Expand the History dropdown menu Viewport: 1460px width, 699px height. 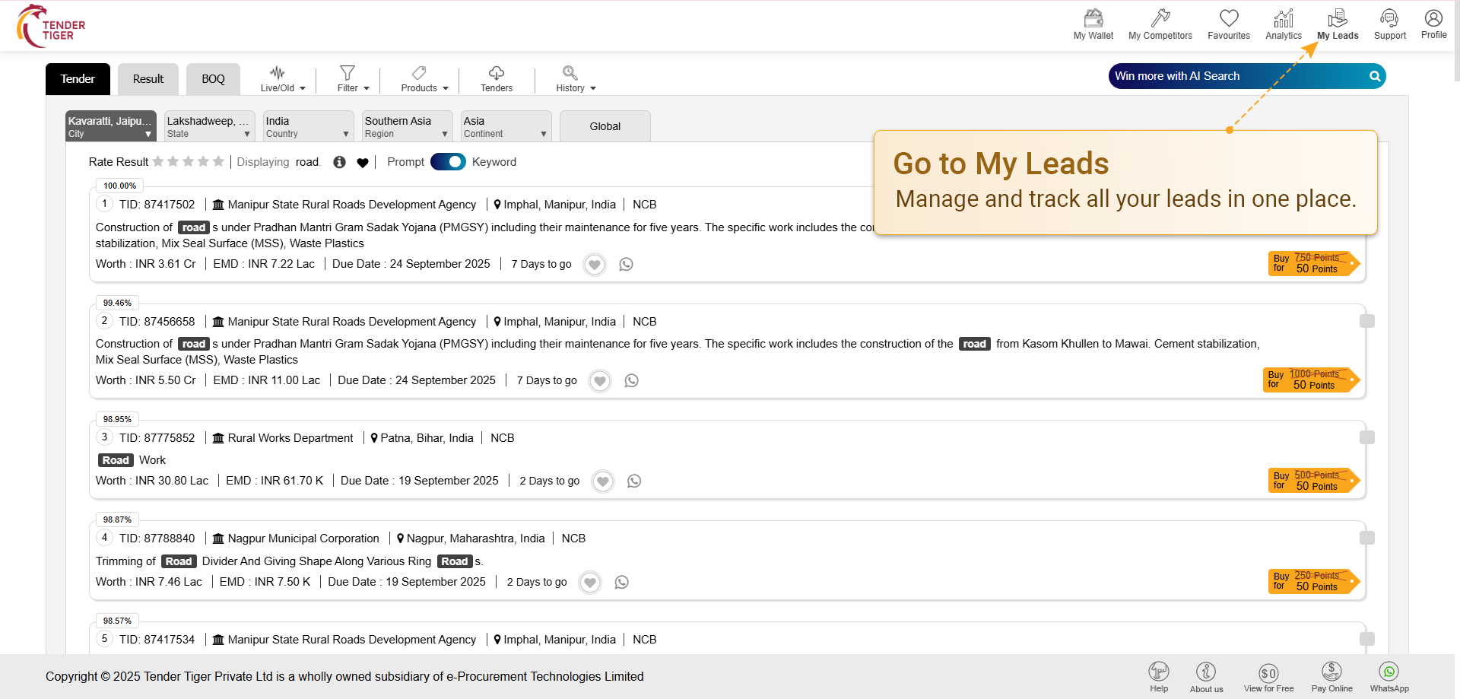tap(575, 78)
